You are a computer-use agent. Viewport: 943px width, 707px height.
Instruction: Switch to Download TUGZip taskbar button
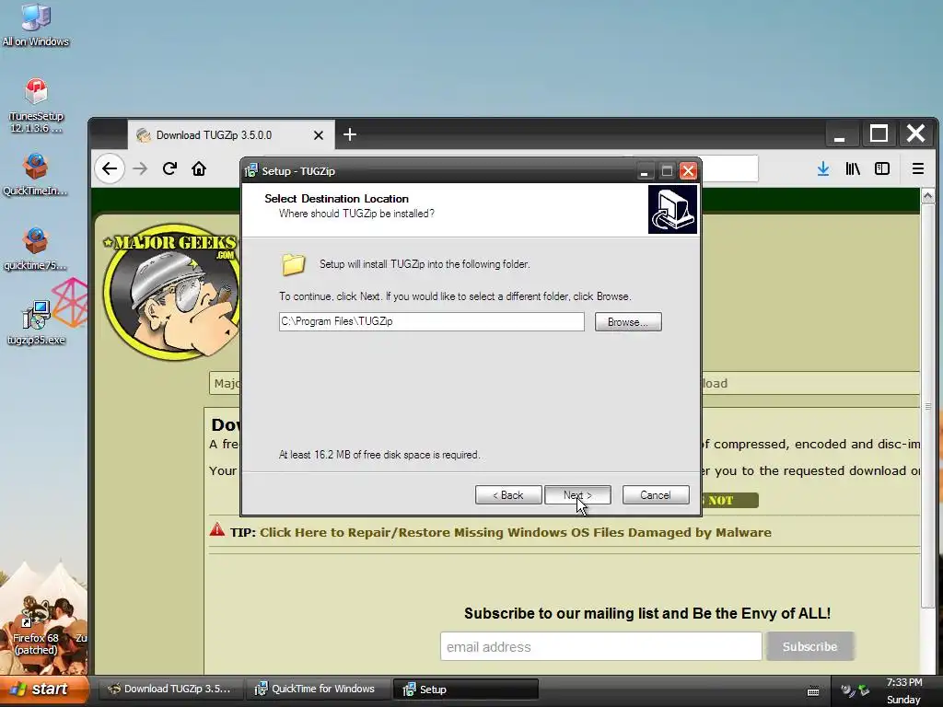pos(170,689)
